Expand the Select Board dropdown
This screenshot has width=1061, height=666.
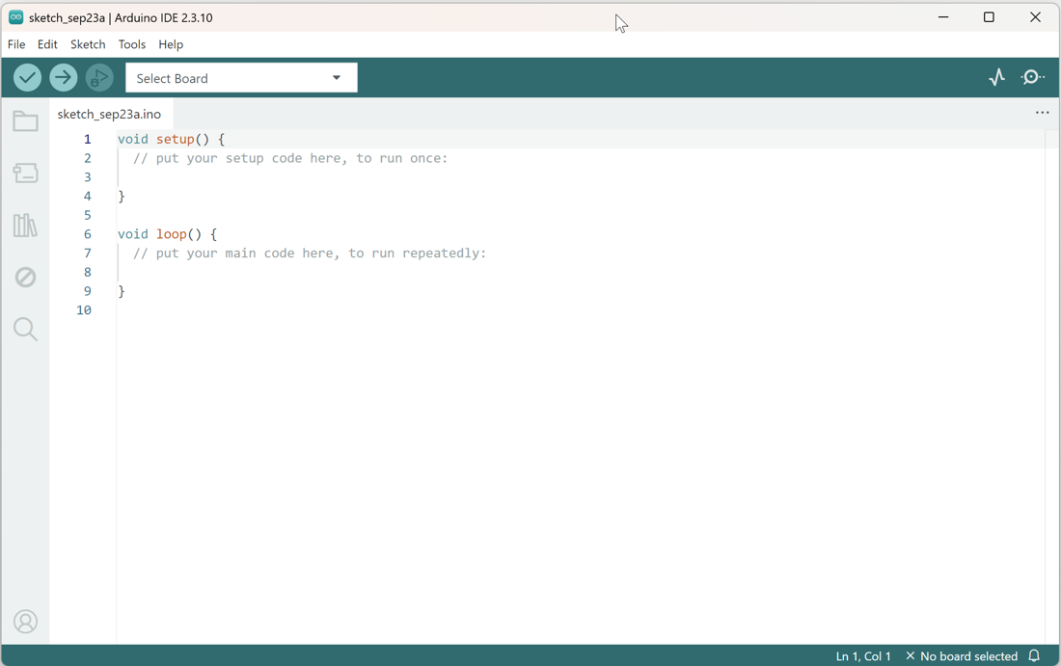(x=241, y=78)
